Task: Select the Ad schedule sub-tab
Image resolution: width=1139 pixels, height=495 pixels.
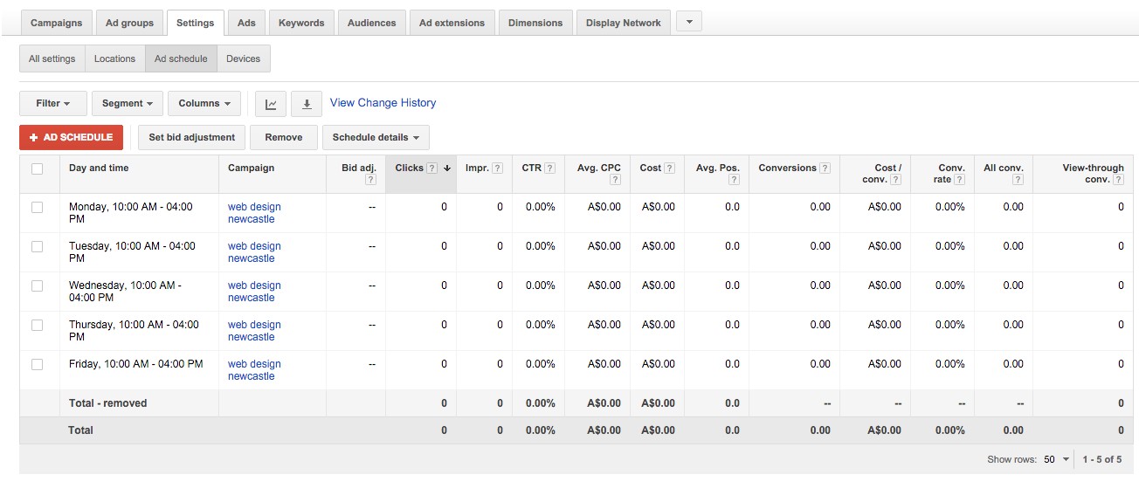Action: [x=181, y=58]
